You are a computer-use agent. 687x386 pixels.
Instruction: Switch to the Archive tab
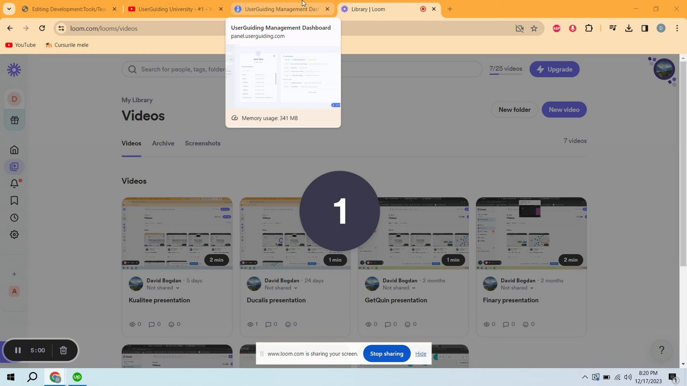pos(163,143)
